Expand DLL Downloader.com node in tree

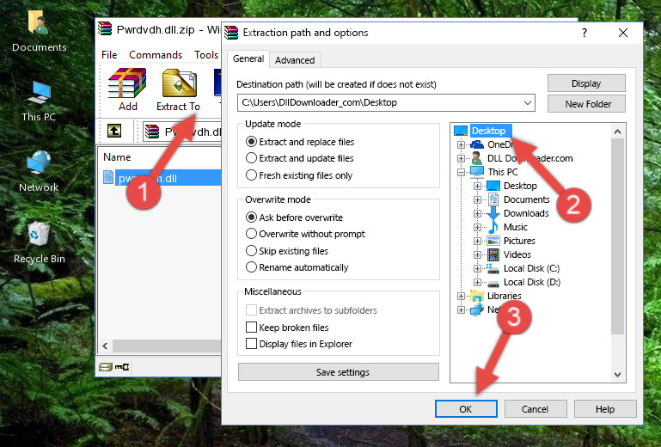pos(462,158)
